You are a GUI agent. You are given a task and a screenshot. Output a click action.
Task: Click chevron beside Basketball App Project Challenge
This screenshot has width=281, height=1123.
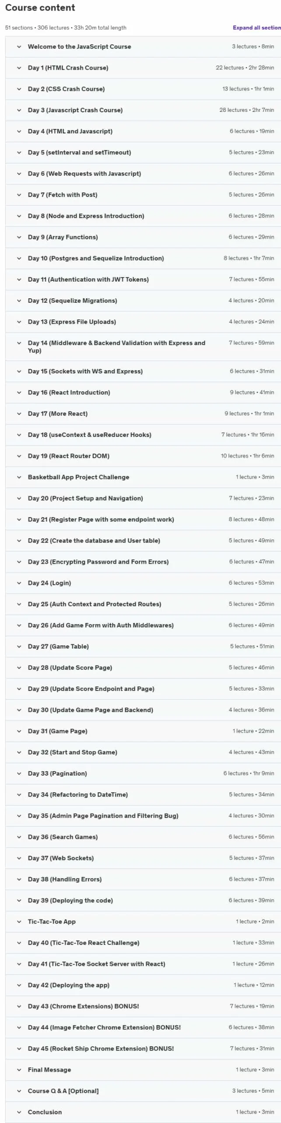tap(19, 477)
